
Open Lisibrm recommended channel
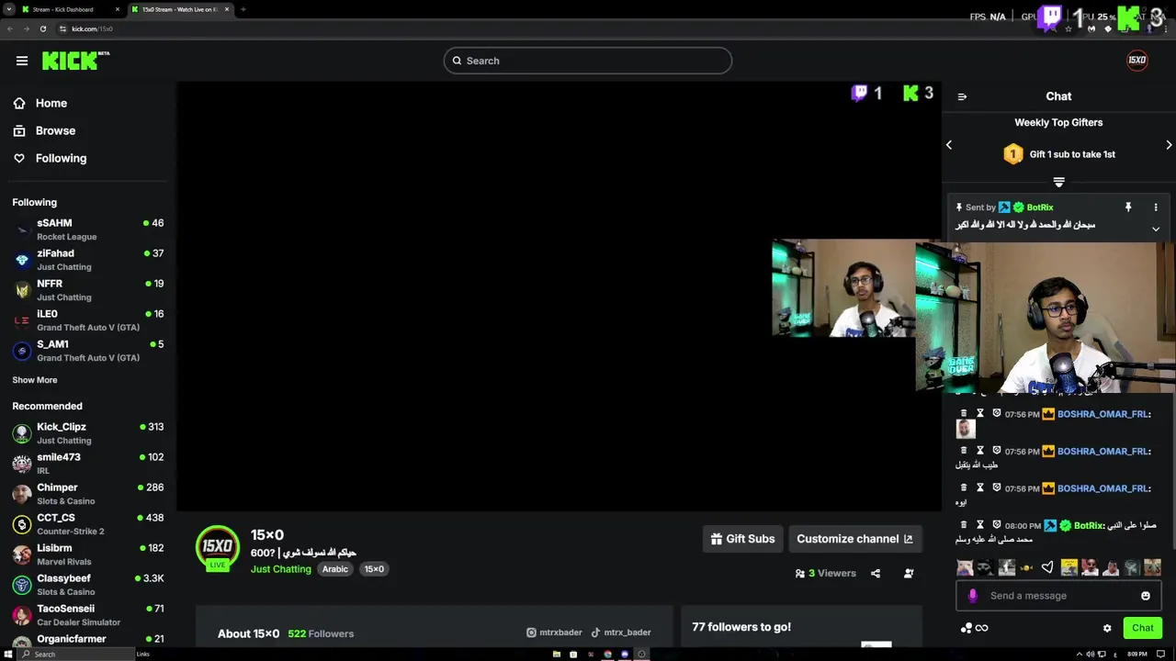(88, 555)
